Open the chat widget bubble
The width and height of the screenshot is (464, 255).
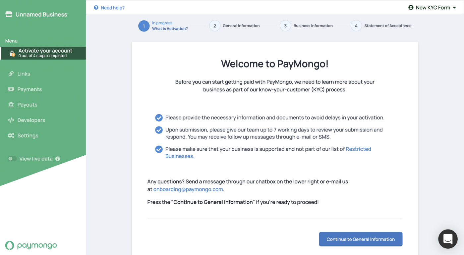coord(448,239)
